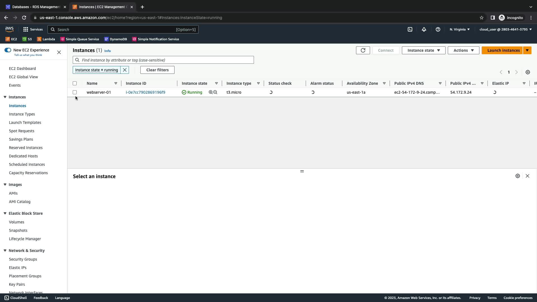Click the help question mark icon
Screen dimensions: 537x302
tap(438, 29)
